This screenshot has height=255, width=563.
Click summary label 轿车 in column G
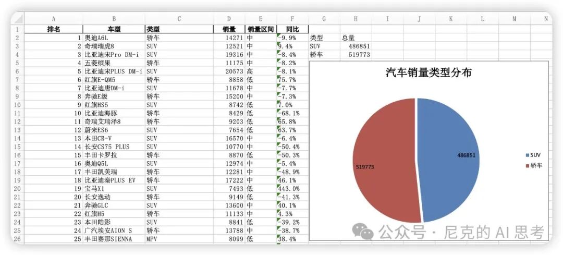324,55
